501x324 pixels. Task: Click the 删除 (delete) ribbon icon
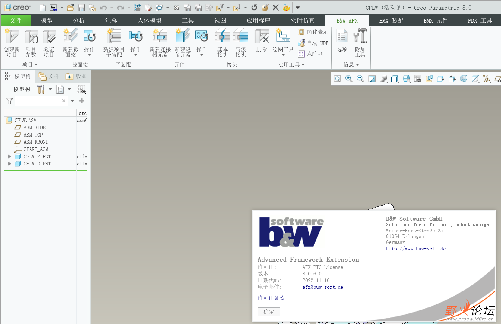[x=262, y=40]
